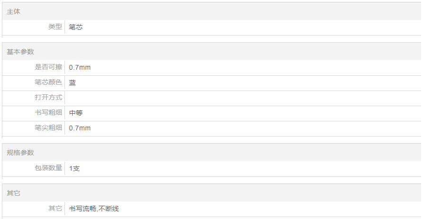Screen dimensions: 423x219
Task: Click the 书写流畅,不断线 description text
Action: click(x=94, y=209)
